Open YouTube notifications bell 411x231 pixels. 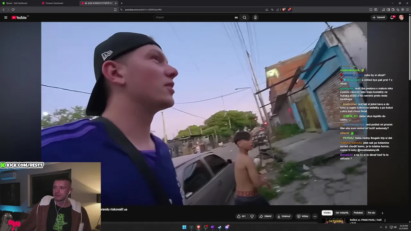tap(392, 18)
